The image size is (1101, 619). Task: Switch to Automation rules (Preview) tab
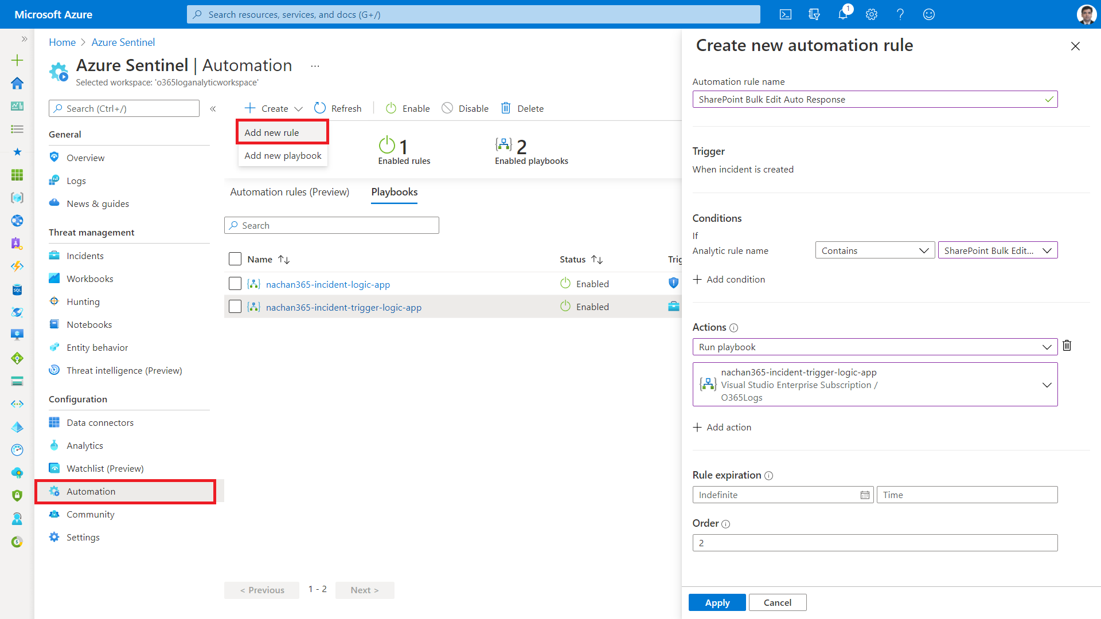pos(290,192)
